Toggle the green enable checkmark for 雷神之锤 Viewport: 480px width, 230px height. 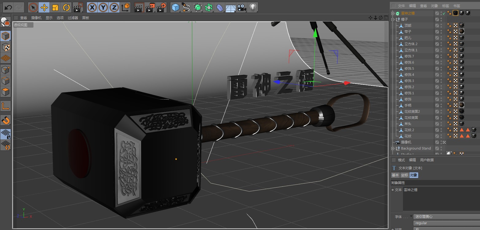point(444,13)
